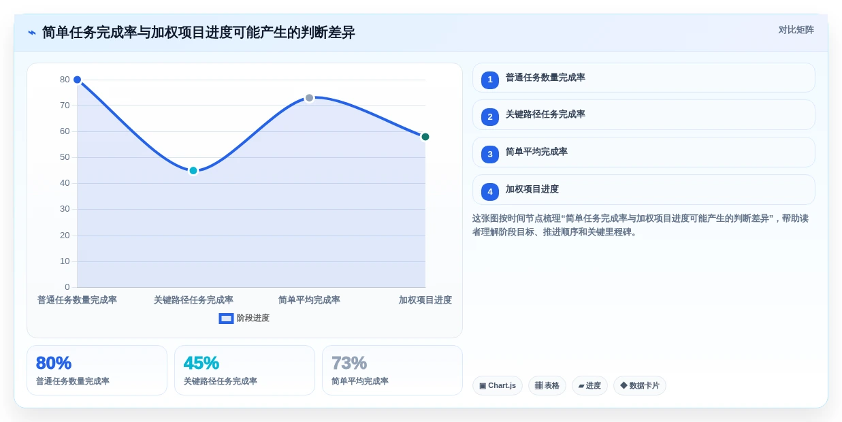Click the y-axis tick value 0
This screenshot has height=422, width=842.
67,287
